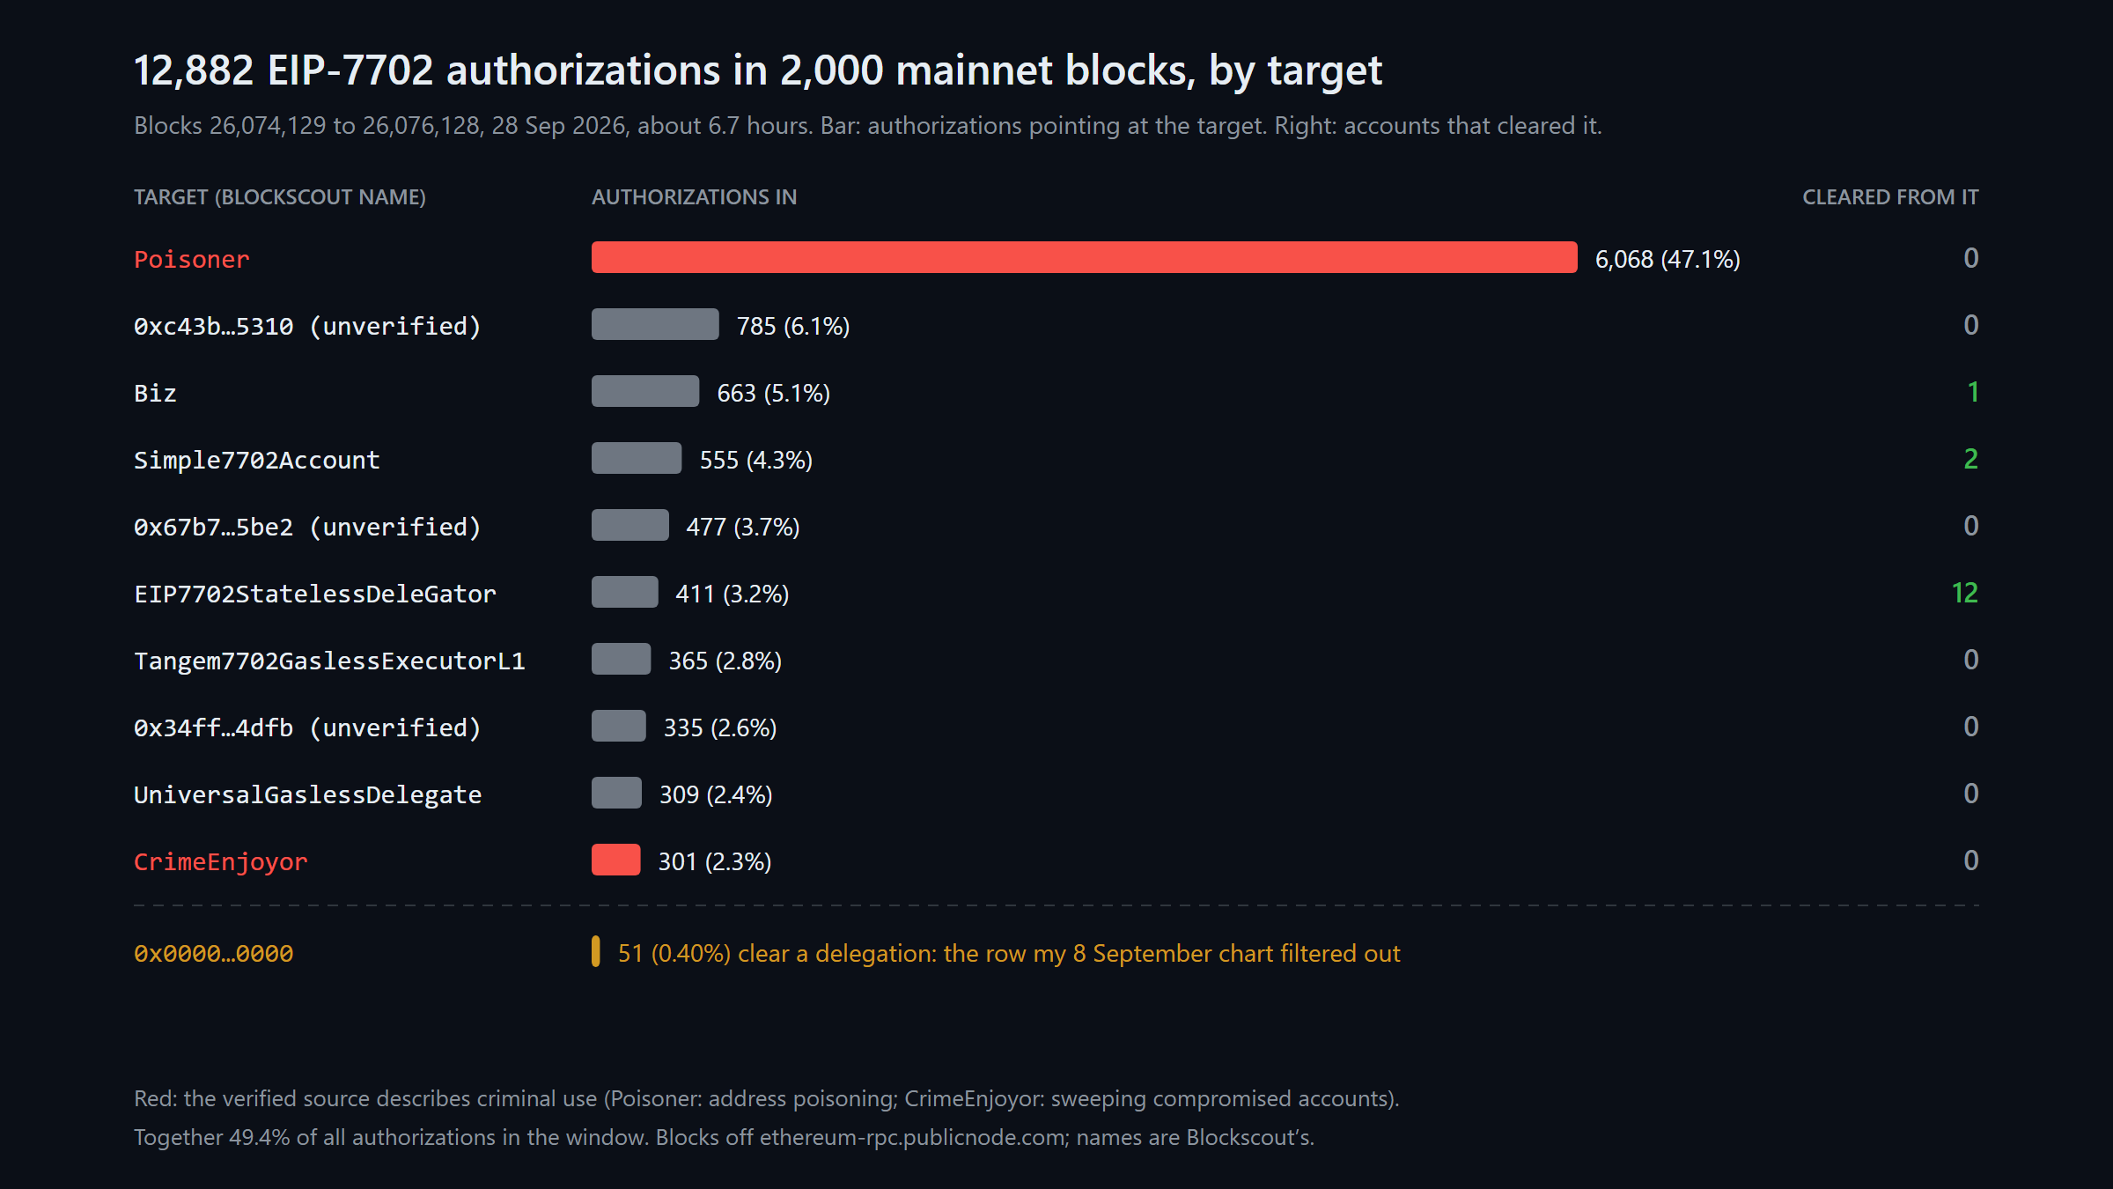The height and width of the screenshot is (1189, 2113).
Task: Select the Poisoner target name
Action: point(192,259)
